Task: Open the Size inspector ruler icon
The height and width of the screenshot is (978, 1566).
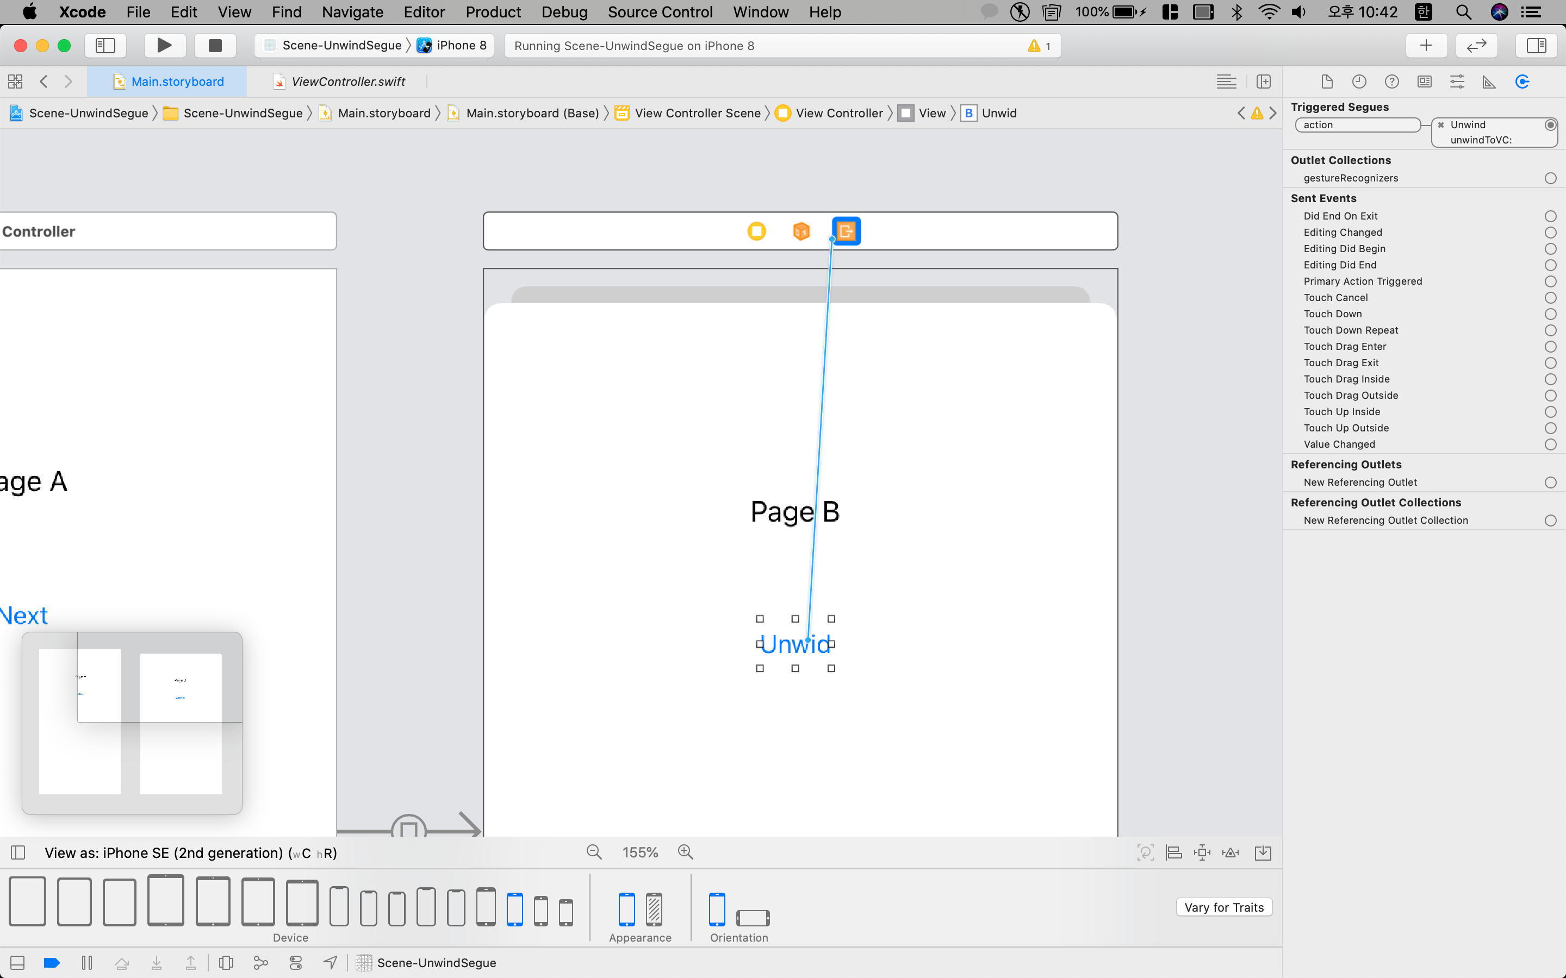Action: coord(1489,81)
